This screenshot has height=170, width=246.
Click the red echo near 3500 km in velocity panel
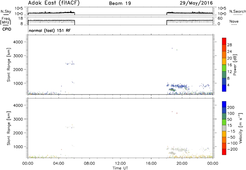(x=172, y=112)
